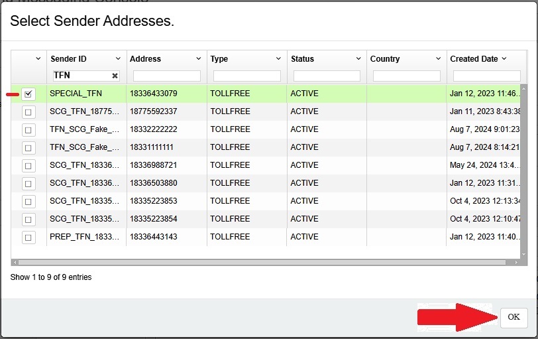This screenshot has width=538, height=339.
Task: Click the Created Date filter input field
Action: [x=486, y=76]
